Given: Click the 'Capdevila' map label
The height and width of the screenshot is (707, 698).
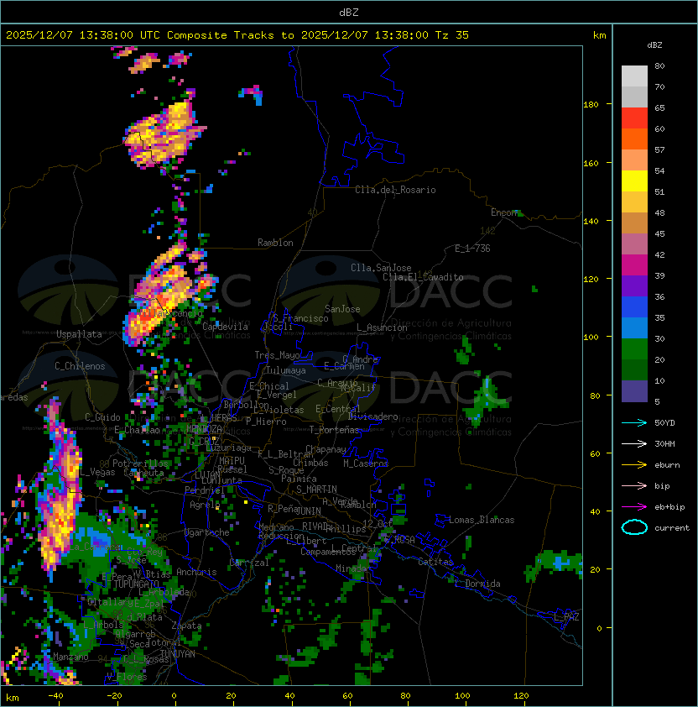Looking at the screenshot, I should (x=225, y=327).
